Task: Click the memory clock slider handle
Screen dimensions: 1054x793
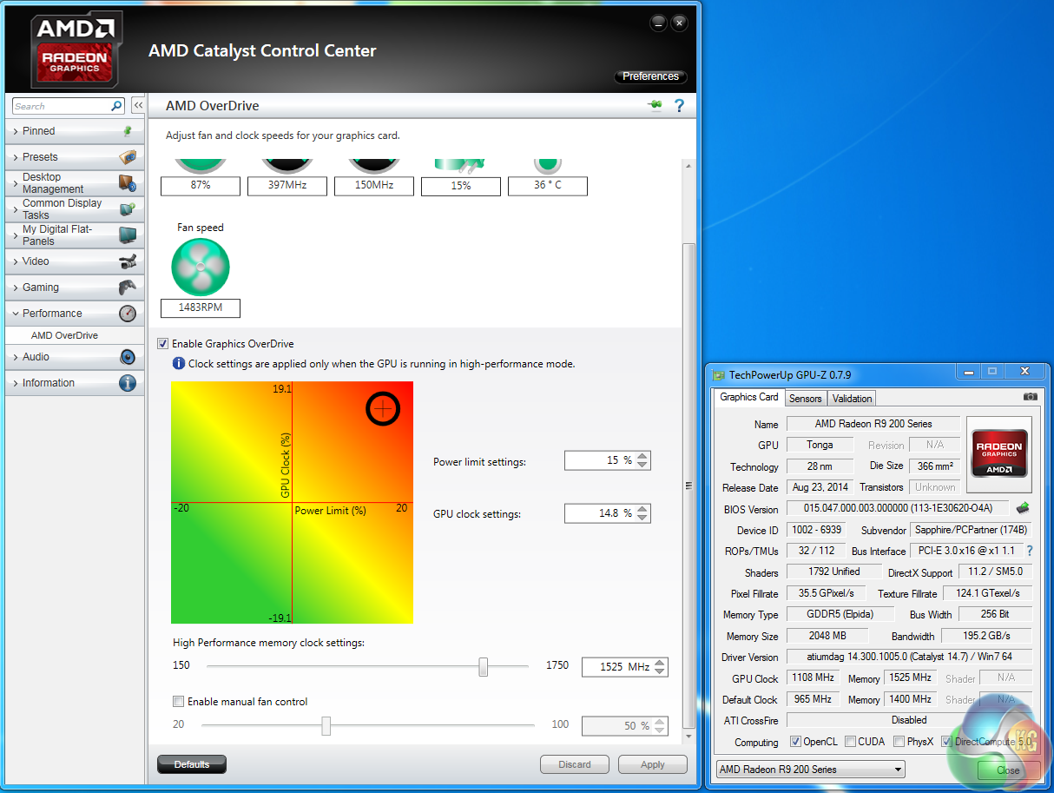Action: tap(483, 666)
